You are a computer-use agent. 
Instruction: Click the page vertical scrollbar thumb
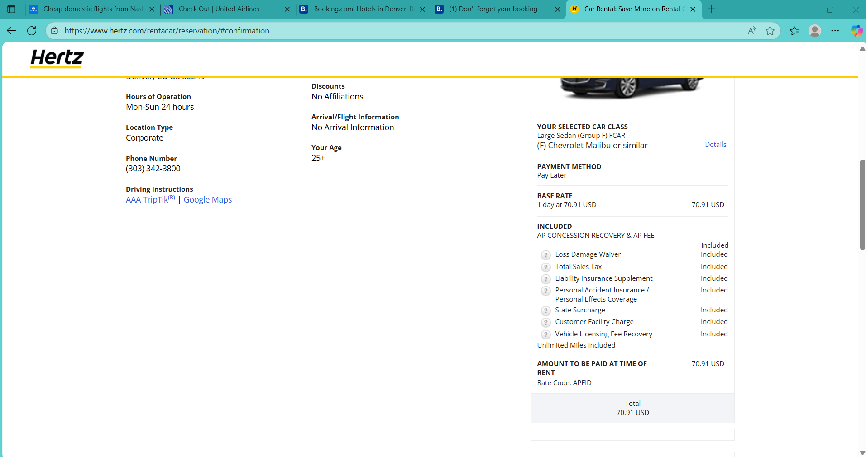click(x=862, y=205)
